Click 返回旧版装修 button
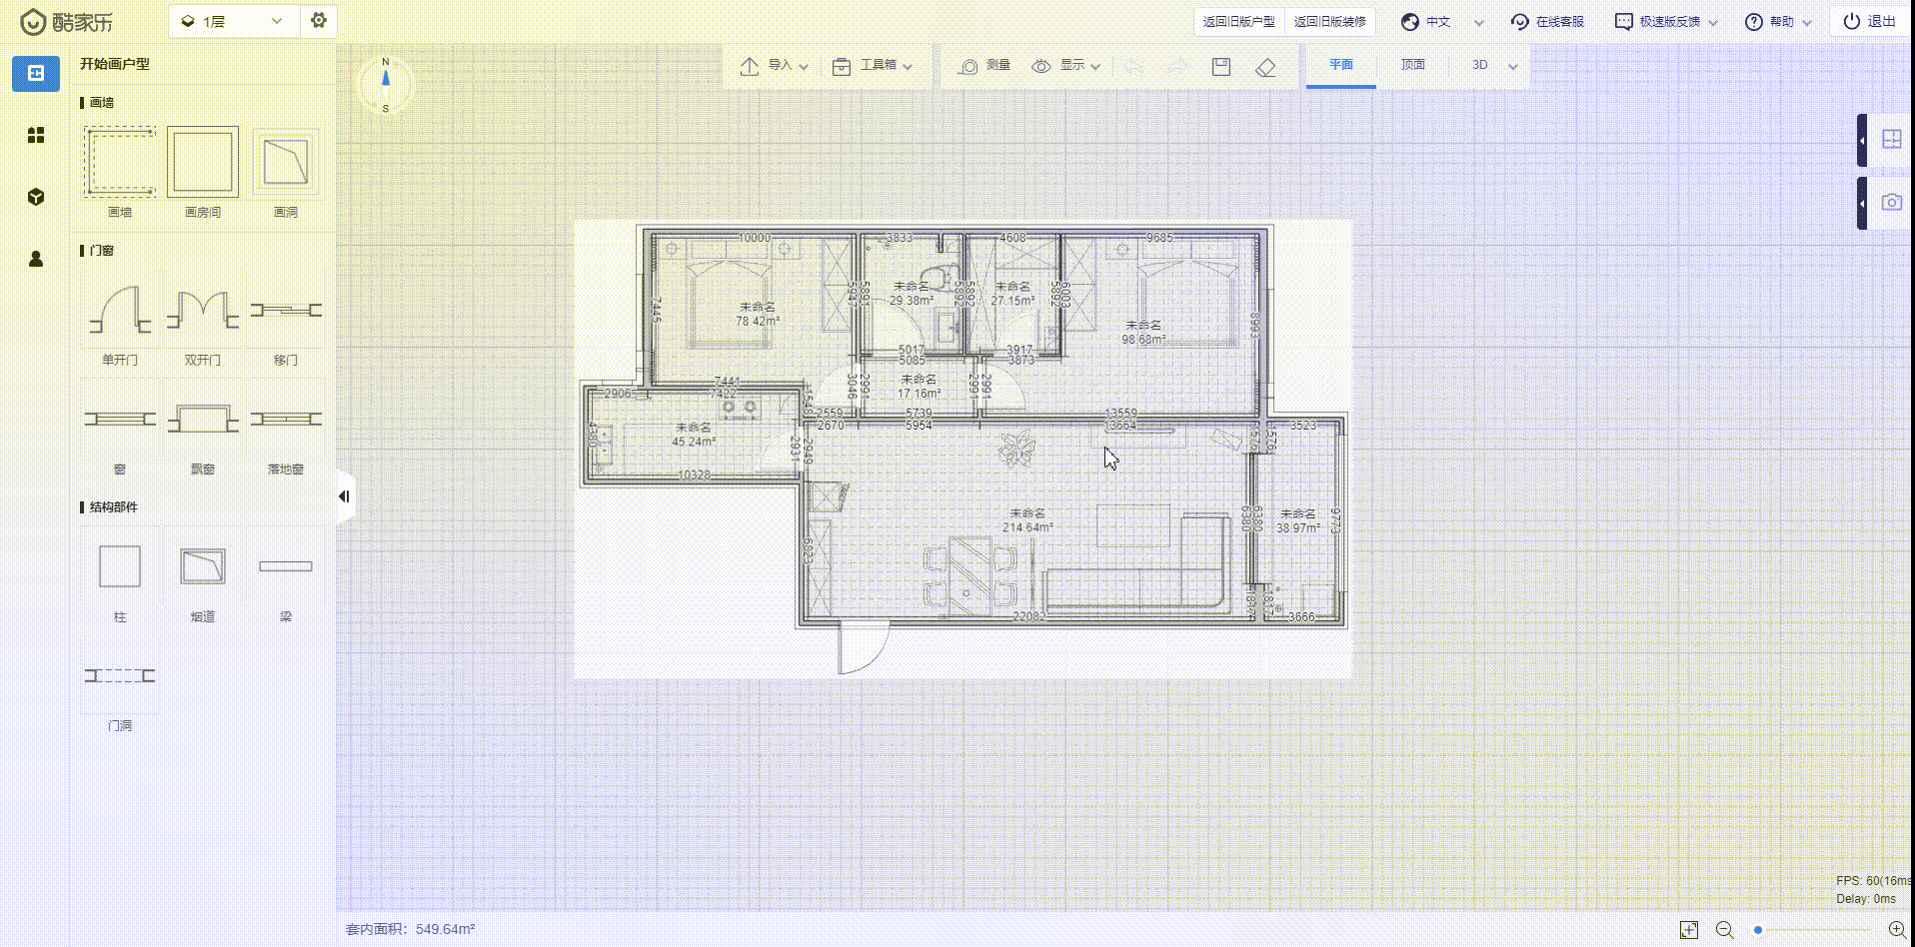This screenshot has height=947, width=1915. [x=1329, y=22]
